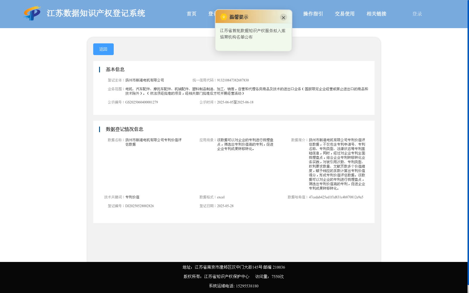Select the 应用场景 description text
Image resolution: width=469 pixels, height=293 pixels.
coord(245,144)
